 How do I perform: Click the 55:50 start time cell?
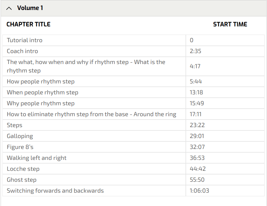coord(197,180)
